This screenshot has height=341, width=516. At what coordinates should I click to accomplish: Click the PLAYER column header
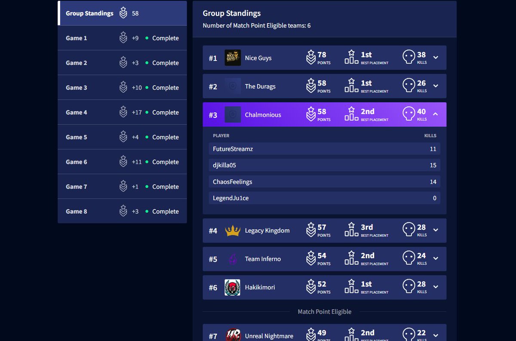(x=221, y=136)
